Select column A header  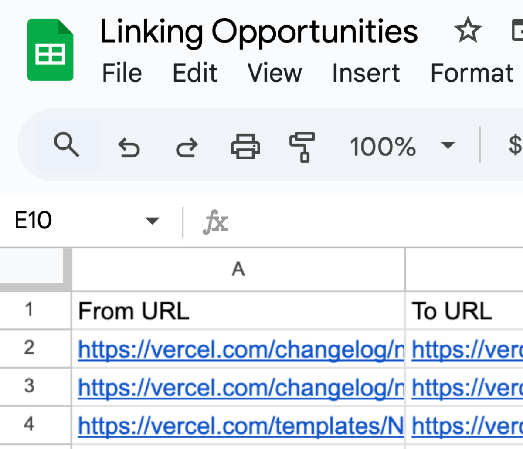[x=238, y=269]
